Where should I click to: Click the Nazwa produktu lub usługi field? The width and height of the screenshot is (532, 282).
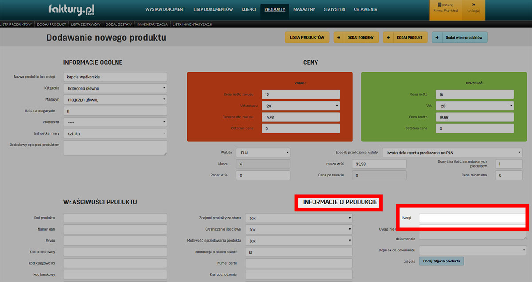(115, 77)
